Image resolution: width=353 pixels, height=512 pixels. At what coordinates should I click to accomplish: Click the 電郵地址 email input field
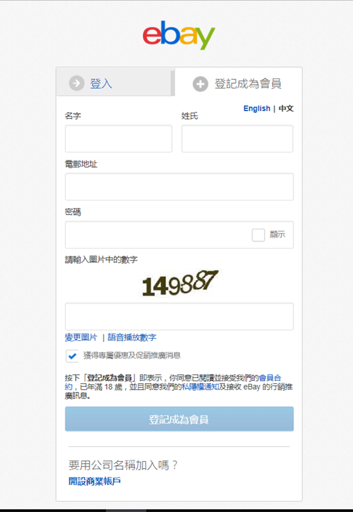(179, 187)
